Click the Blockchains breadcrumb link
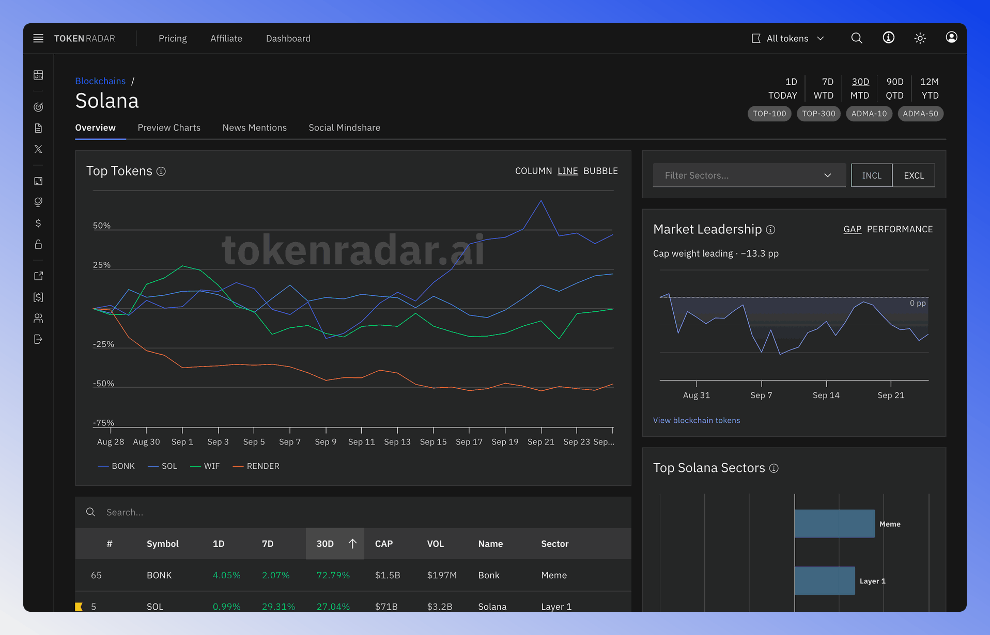This screenshot has width=990, height=635. click(100, 81)
